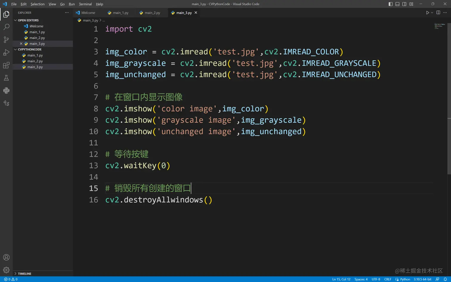Click main_3.py breadcrumb above editor
Image resolution: width=451 pixels, height=282 pixels.
coord(90,20)
